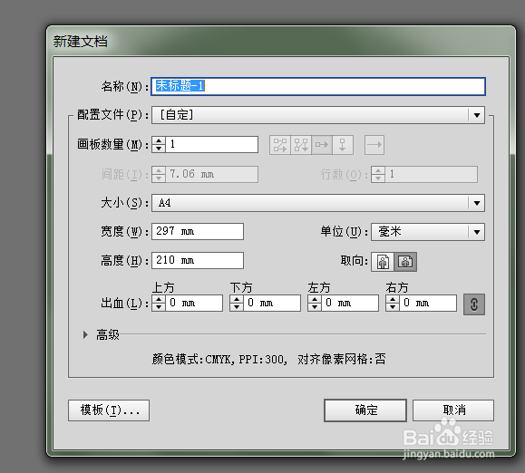
Task: Click the top bleed 0 mm field
Action: (x=194, y=303)
